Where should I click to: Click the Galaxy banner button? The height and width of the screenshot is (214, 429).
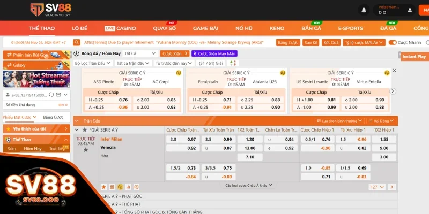point(36,65)
